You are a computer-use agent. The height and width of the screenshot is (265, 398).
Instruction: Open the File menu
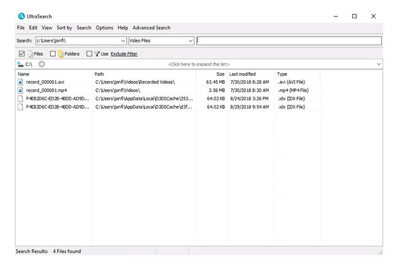(21, 28)
